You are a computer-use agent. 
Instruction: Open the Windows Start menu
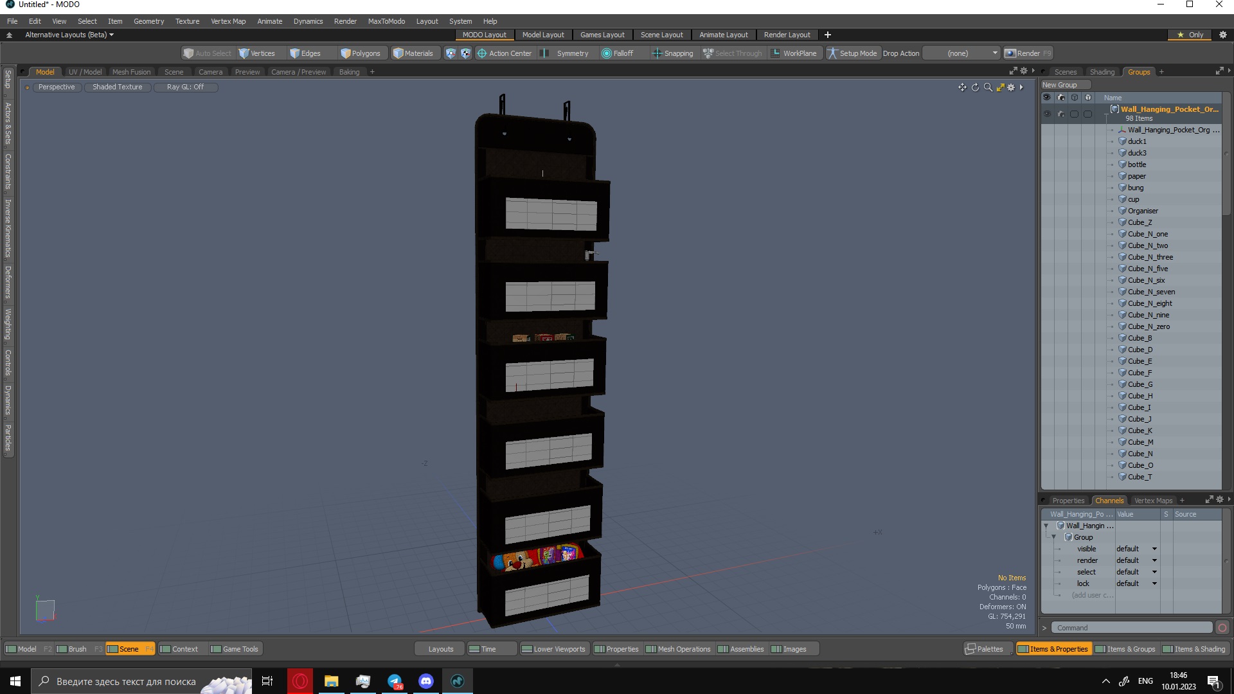coord(15,681)
